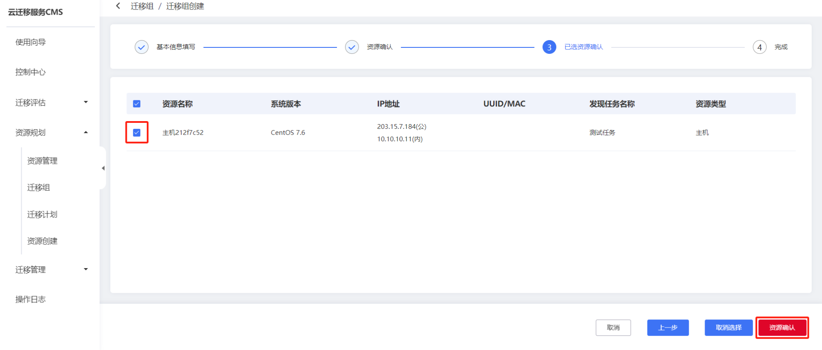Click the step 1 基本信息填写 checkmark circle
The image size is (822, 350).
142,47
